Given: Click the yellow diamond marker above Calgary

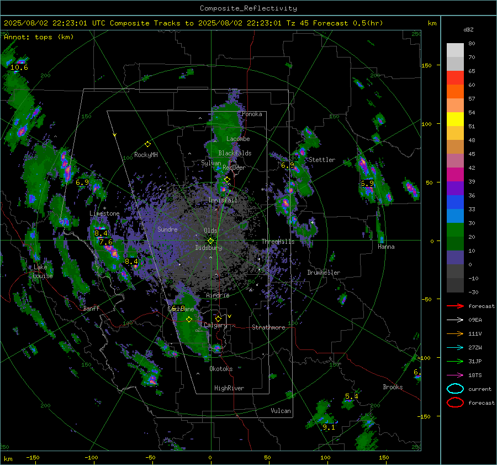Looking at the screenshot, I should (218, 318).
